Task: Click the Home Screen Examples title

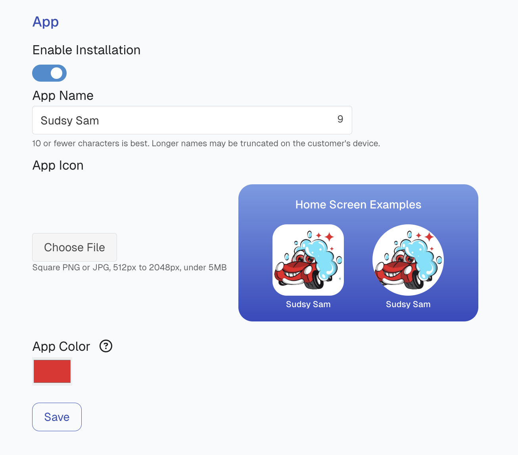Action: pos(358,205)
